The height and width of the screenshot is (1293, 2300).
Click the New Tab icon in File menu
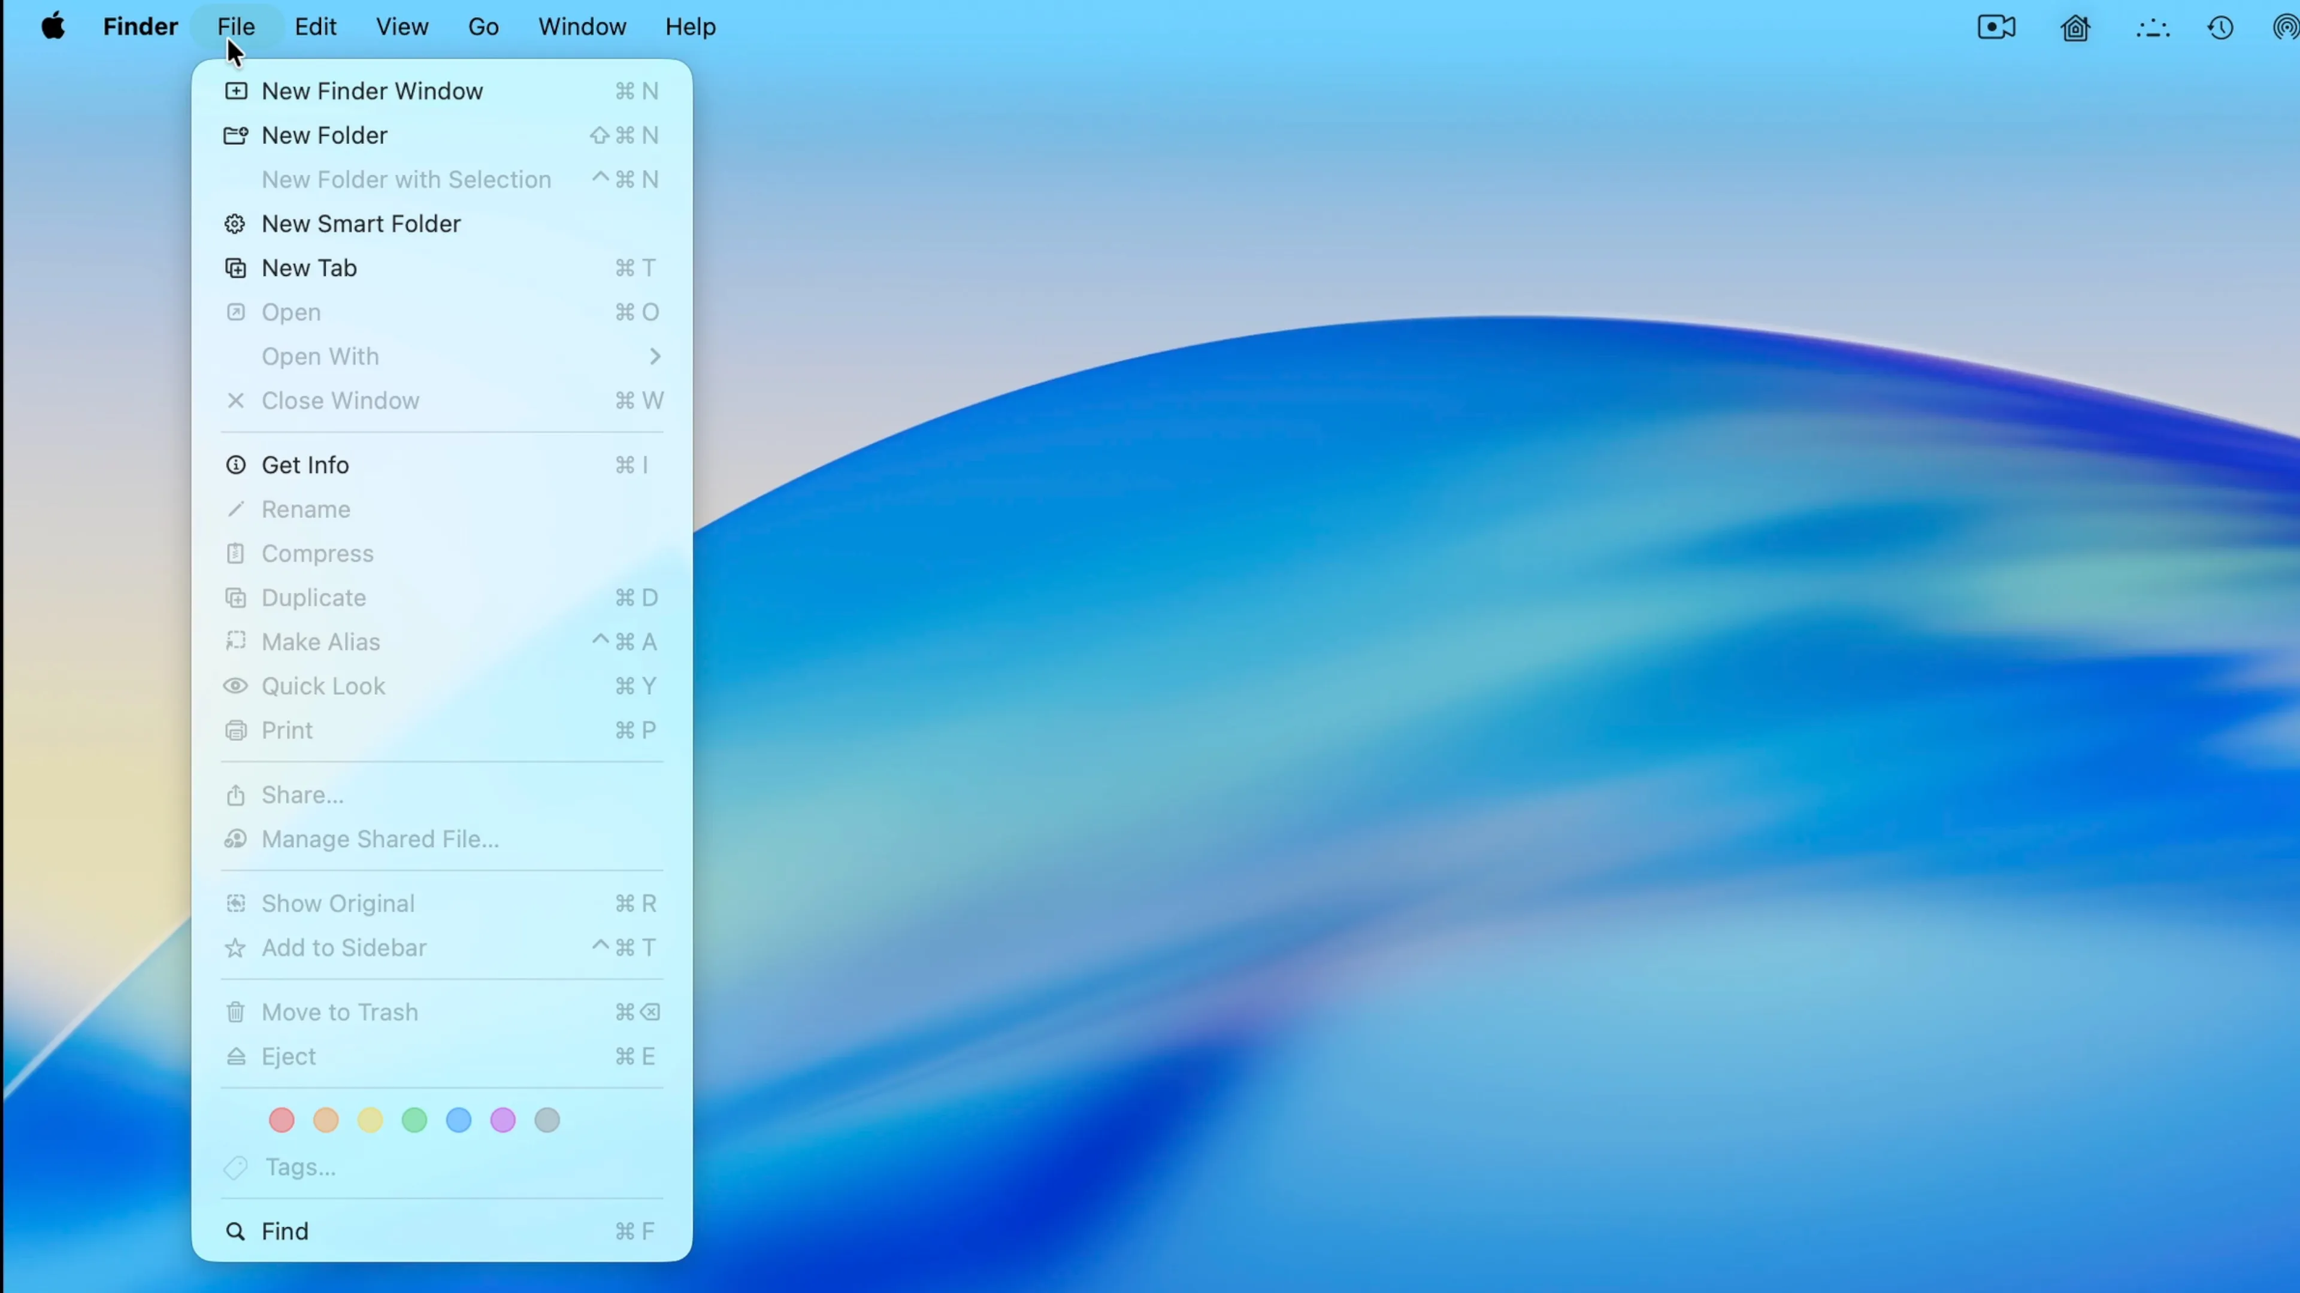tap(236, 268)
